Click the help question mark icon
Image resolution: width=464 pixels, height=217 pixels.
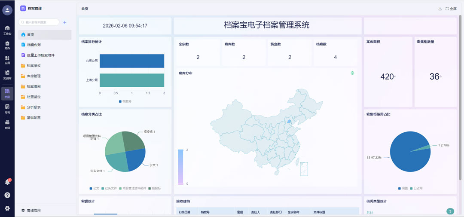click(7, 195)
